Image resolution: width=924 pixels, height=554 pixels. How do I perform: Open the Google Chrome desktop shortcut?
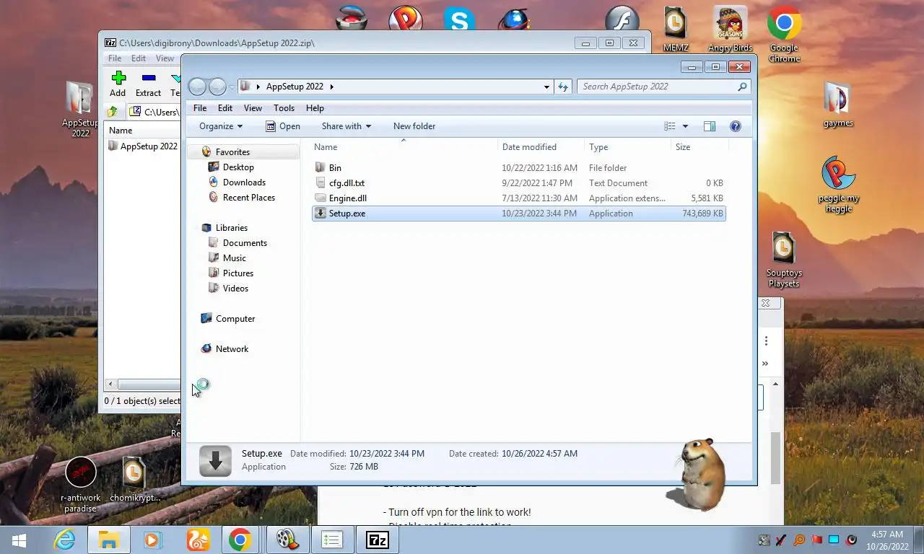(784, 34)
